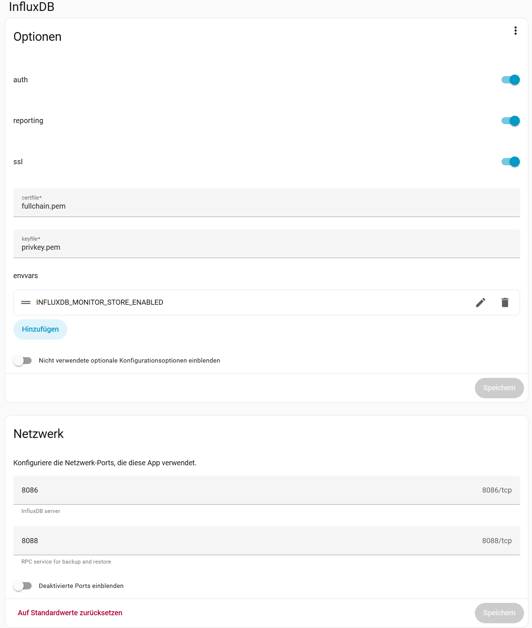Delete the INFLUXDB_MONITOR_STORE_ENABLED envvar
This screenshot has height=628, width=532.
point(505,303)
